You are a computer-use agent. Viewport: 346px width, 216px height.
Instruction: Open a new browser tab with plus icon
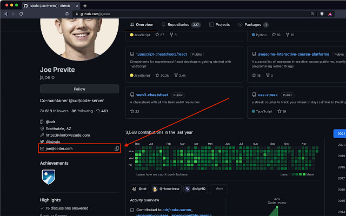click(x=85, y=6)
